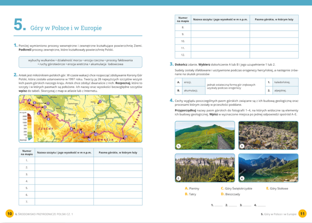This screenshot has height=223, width=312.
Task: Click the mountain range cell for row 7
Action: tap(117, 202)
